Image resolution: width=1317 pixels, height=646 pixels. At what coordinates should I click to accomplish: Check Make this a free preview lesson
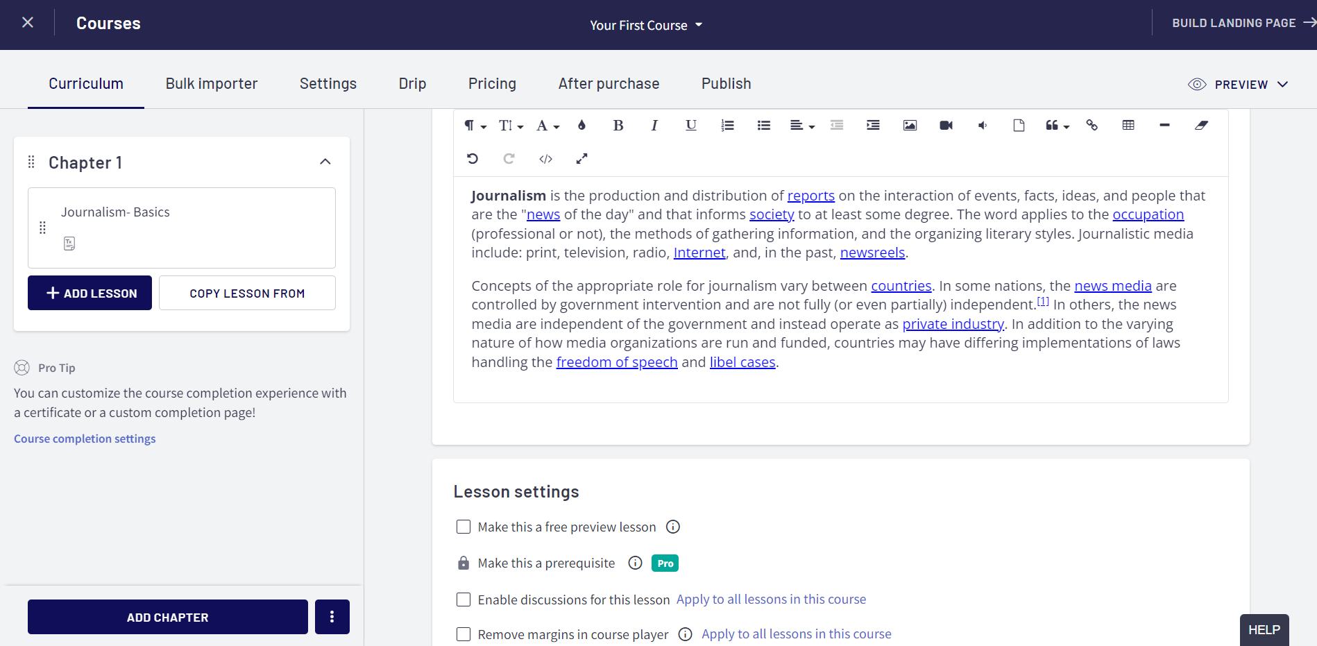click(464, 527)
